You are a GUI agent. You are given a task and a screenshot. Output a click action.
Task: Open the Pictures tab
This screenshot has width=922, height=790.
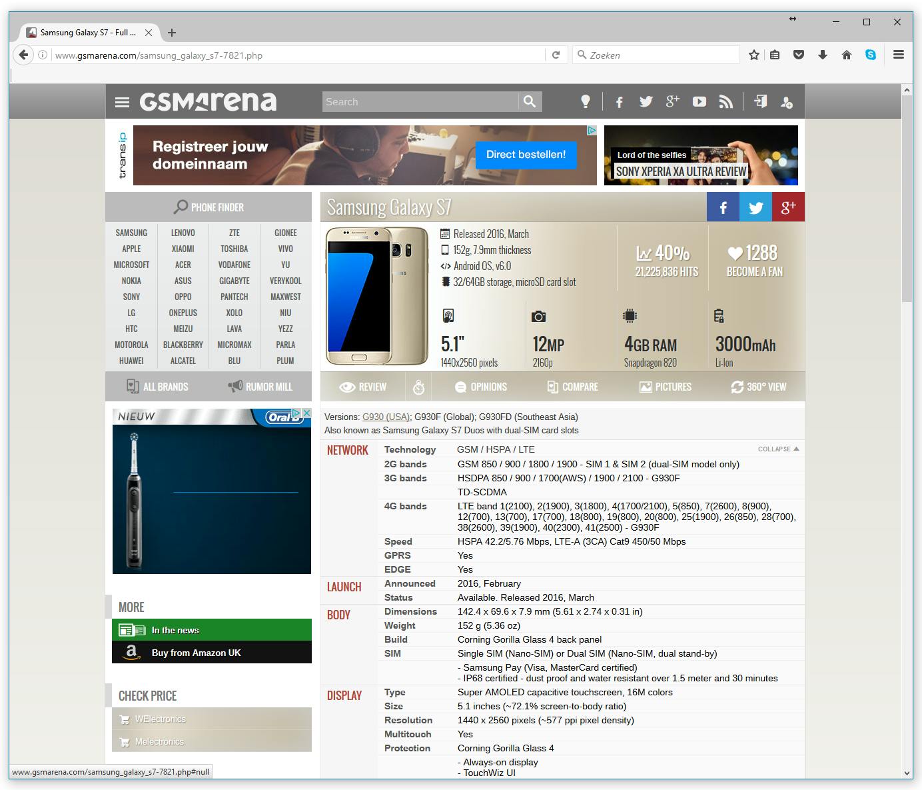tap(665, 387)
